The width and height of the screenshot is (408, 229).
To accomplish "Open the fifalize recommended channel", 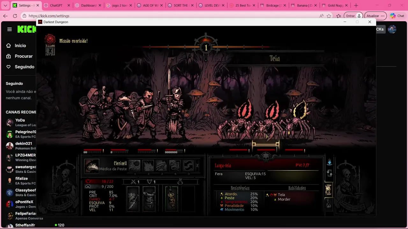I will click(21, 181).
